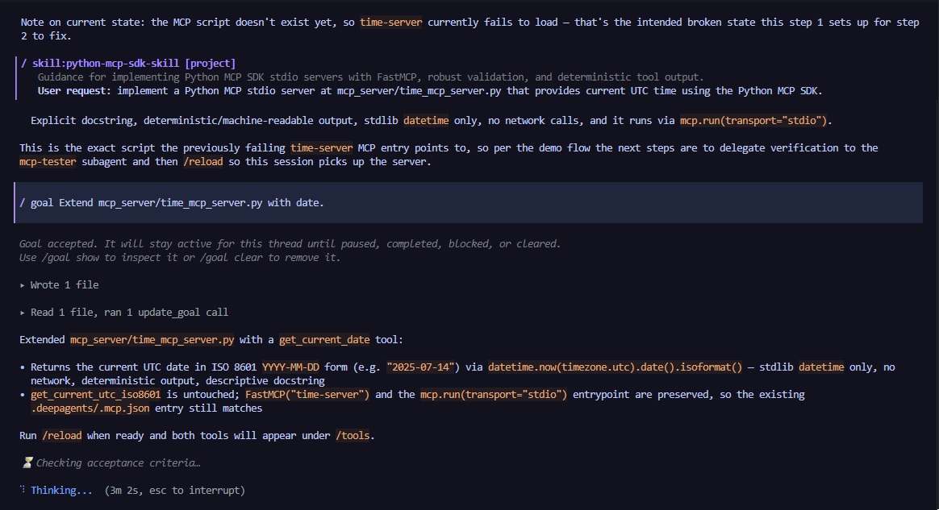Image resolution: width=939 pixels, height=510 pixels.
Task: Click "/reload" in the "Run /reload when ready" line
Action: (x=61, y=436)
